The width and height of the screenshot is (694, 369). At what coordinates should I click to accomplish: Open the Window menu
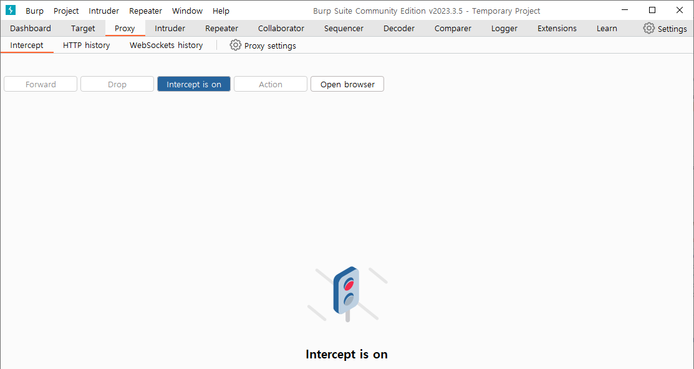[187, 11]
